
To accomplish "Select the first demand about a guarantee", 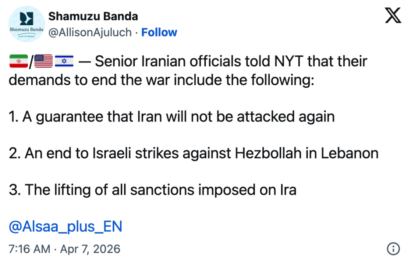I will click(x=172, y=116).
